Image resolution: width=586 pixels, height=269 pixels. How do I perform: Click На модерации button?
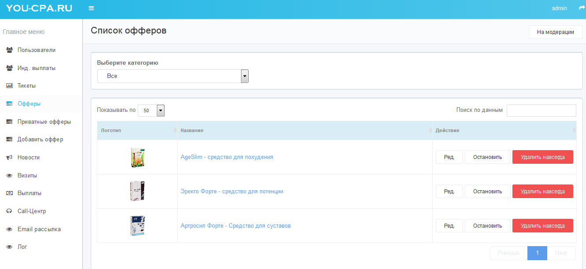point(556,32)
